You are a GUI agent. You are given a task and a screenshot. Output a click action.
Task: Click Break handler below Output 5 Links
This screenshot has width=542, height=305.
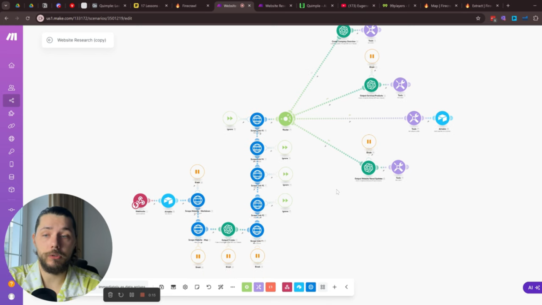228,256
